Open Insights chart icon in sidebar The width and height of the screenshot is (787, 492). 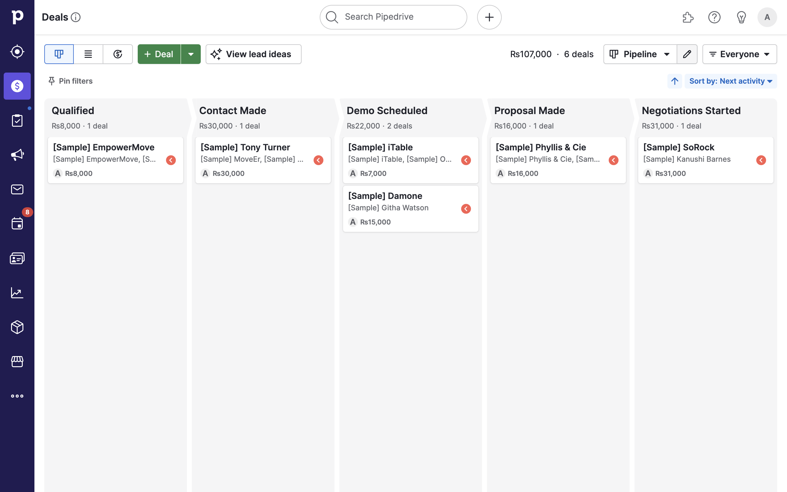click(17, 293)
